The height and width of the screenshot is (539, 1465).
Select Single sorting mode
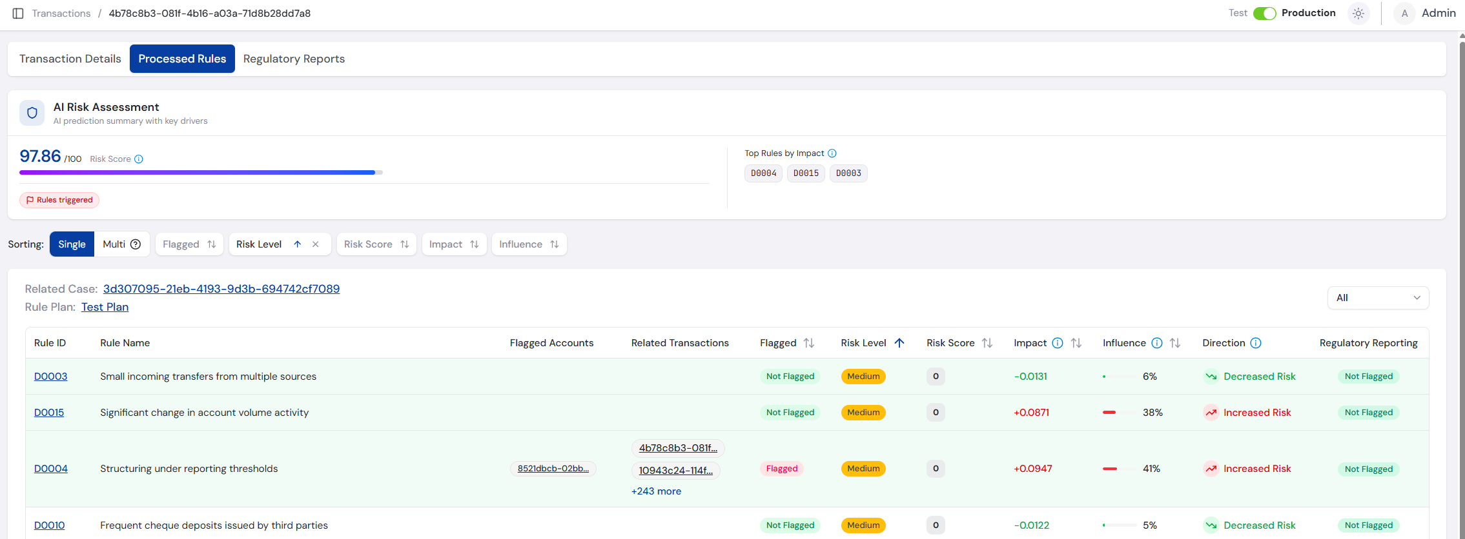(72, 244)
